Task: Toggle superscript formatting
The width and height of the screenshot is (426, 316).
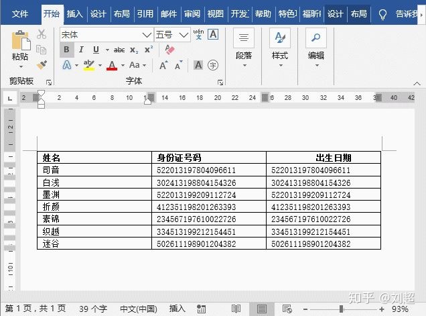Action: (149, 50)
